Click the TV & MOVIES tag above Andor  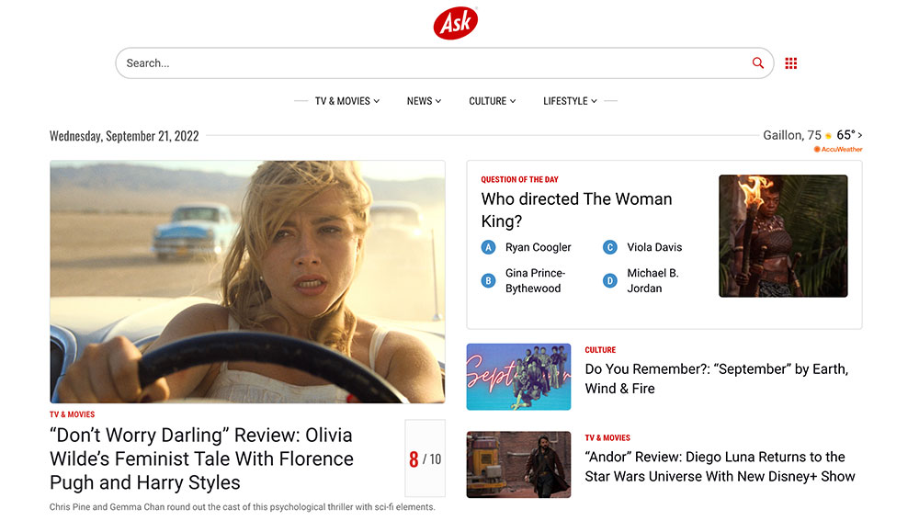pyautogui.click(x=607, y=437)
